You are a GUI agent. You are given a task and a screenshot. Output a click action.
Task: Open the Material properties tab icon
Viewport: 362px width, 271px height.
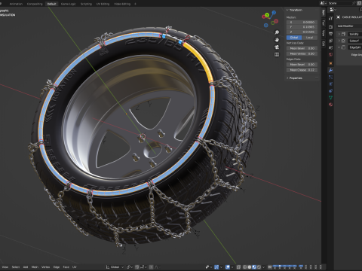330,105
